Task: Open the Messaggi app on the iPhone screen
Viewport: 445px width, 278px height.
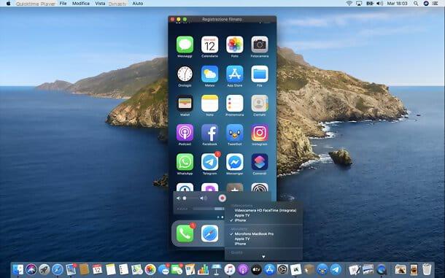Action: tap(185, 45)
